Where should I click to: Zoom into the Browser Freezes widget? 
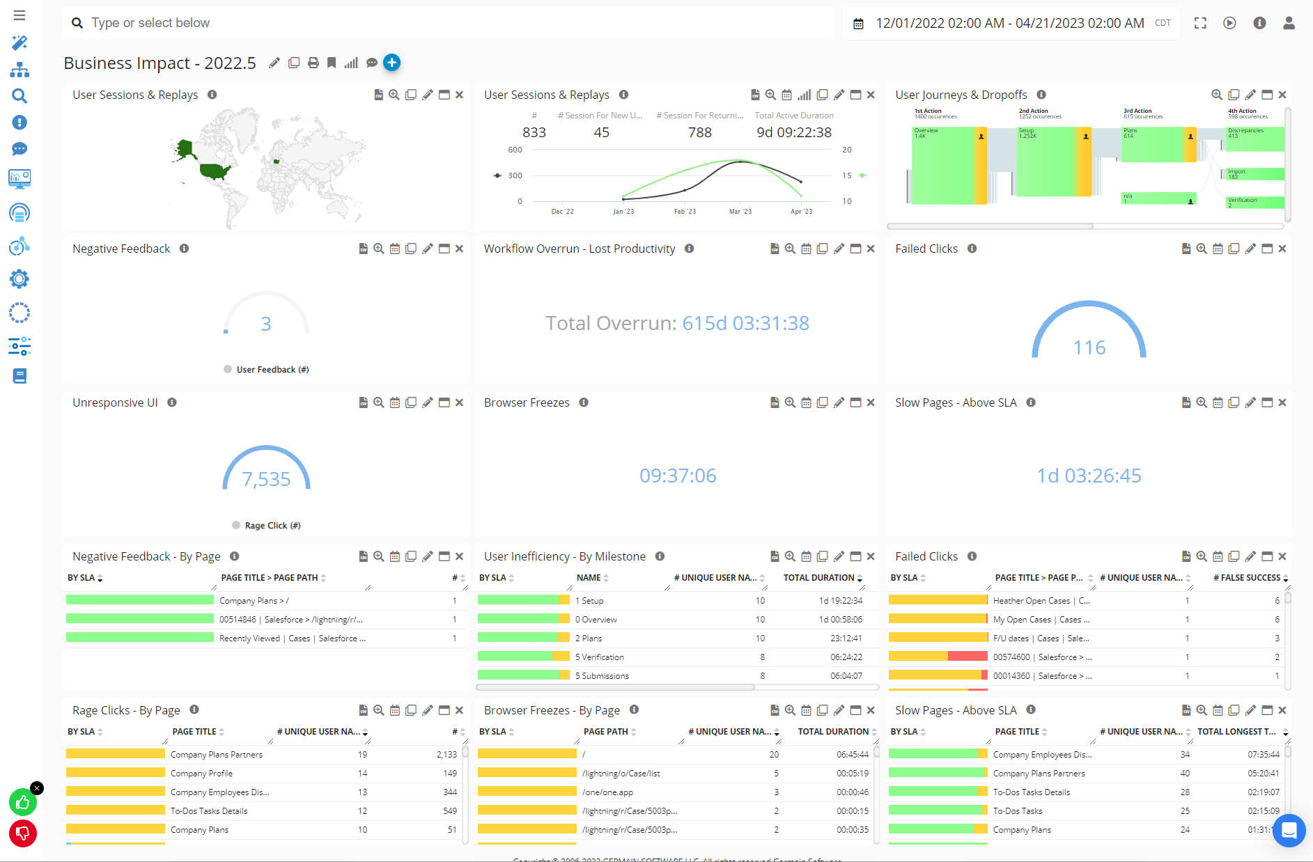[790, 402]
